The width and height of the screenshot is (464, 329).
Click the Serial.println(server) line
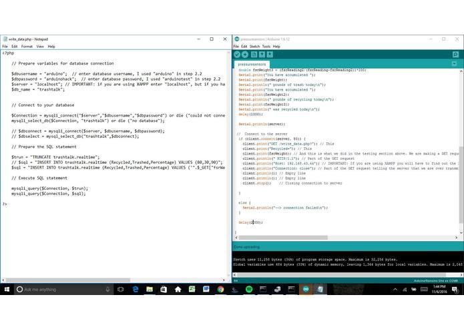[x=262, y=125]
